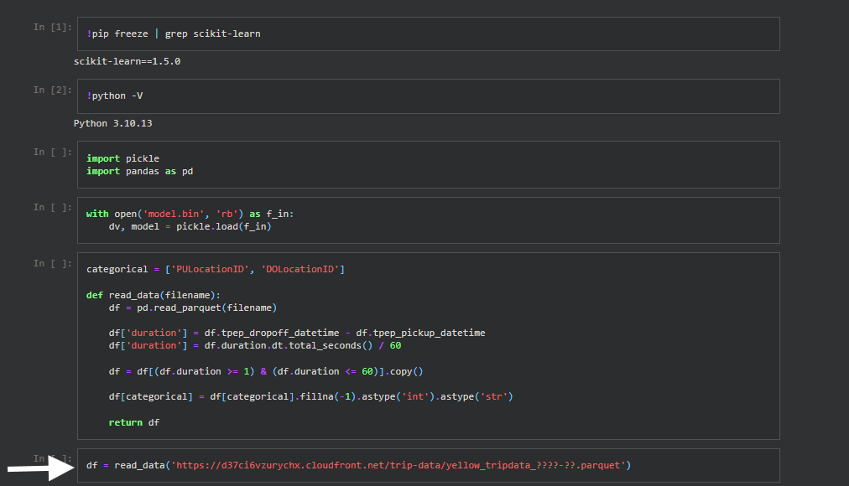The image size is (849, 486).
Task: Click the 'In [1]:' cell prompt
Action: click(53, 27)
